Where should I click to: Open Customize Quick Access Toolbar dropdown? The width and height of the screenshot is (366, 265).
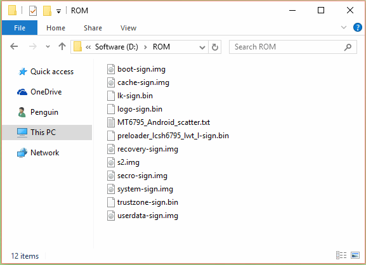point(58,11)
